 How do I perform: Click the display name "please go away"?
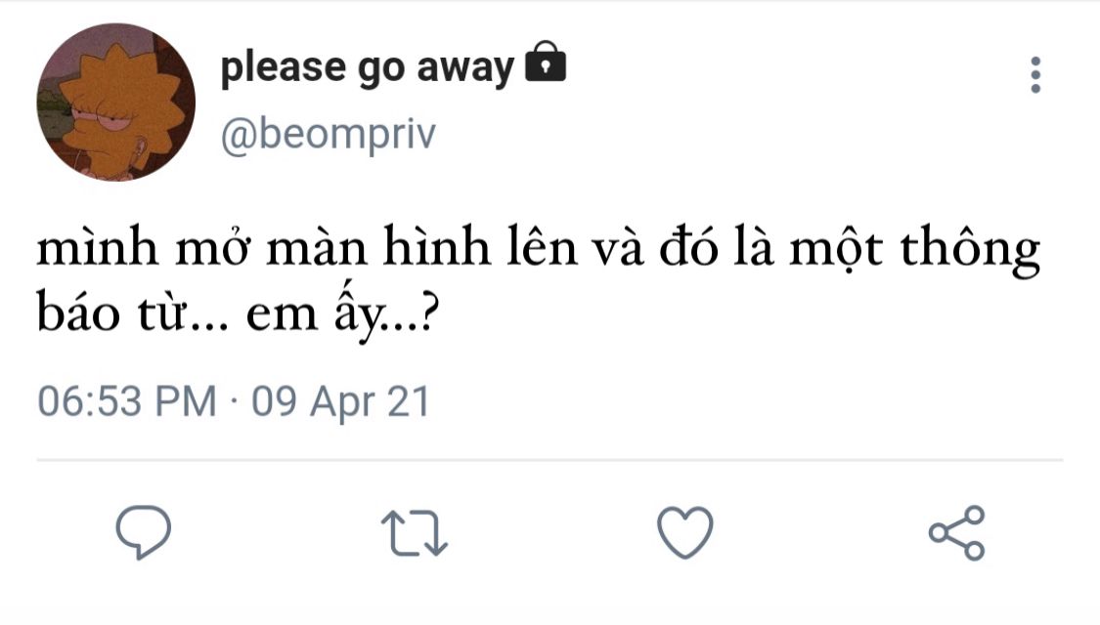point(367,67)
